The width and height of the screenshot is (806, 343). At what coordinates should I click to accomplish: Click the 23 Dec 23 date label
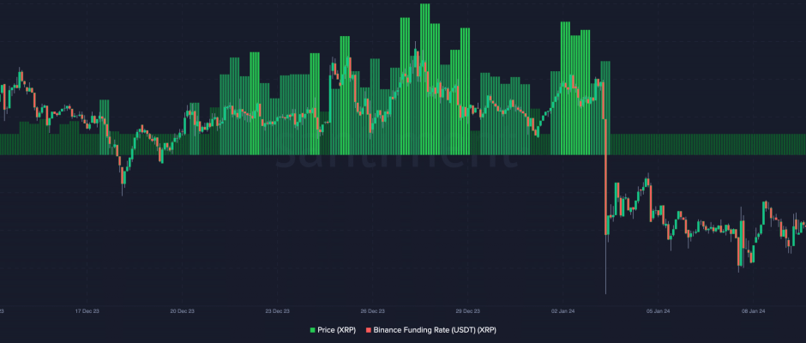(277, 311)
